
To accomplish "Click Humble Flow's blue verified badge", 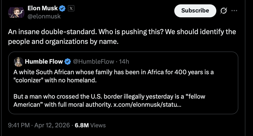I will (x=68, y=62).
